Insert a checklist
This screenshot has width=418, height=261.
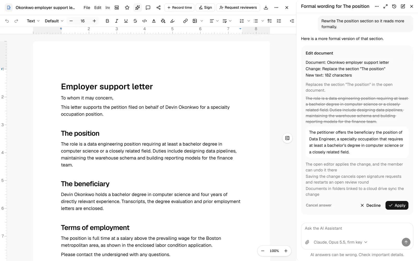(x=270, y=21)
